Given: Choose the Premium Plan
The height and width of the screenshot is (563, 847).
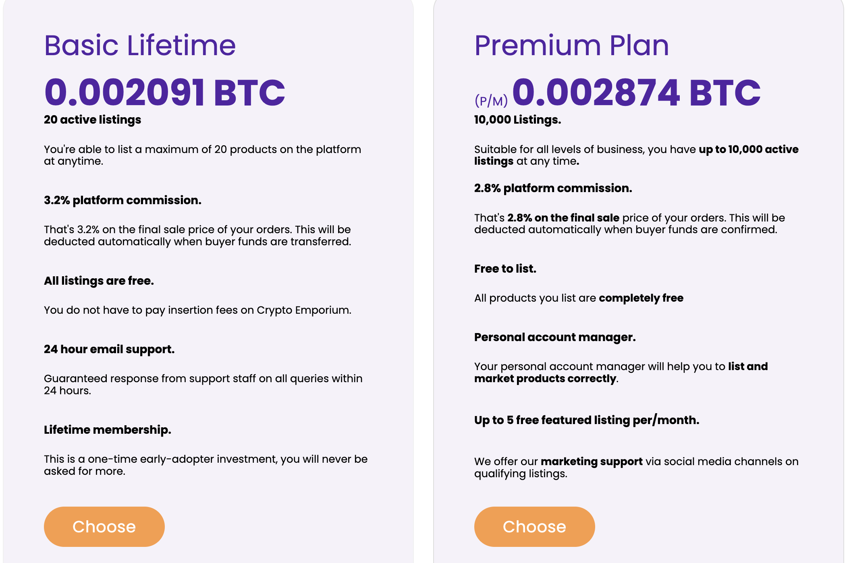Looking at the screenshot, I should point(534,526).
